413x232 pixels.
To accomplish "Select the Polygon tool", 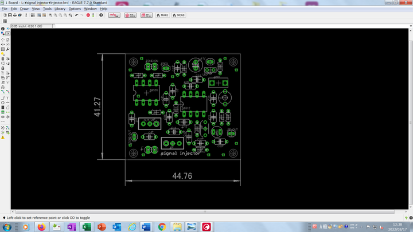I will 7,108.
